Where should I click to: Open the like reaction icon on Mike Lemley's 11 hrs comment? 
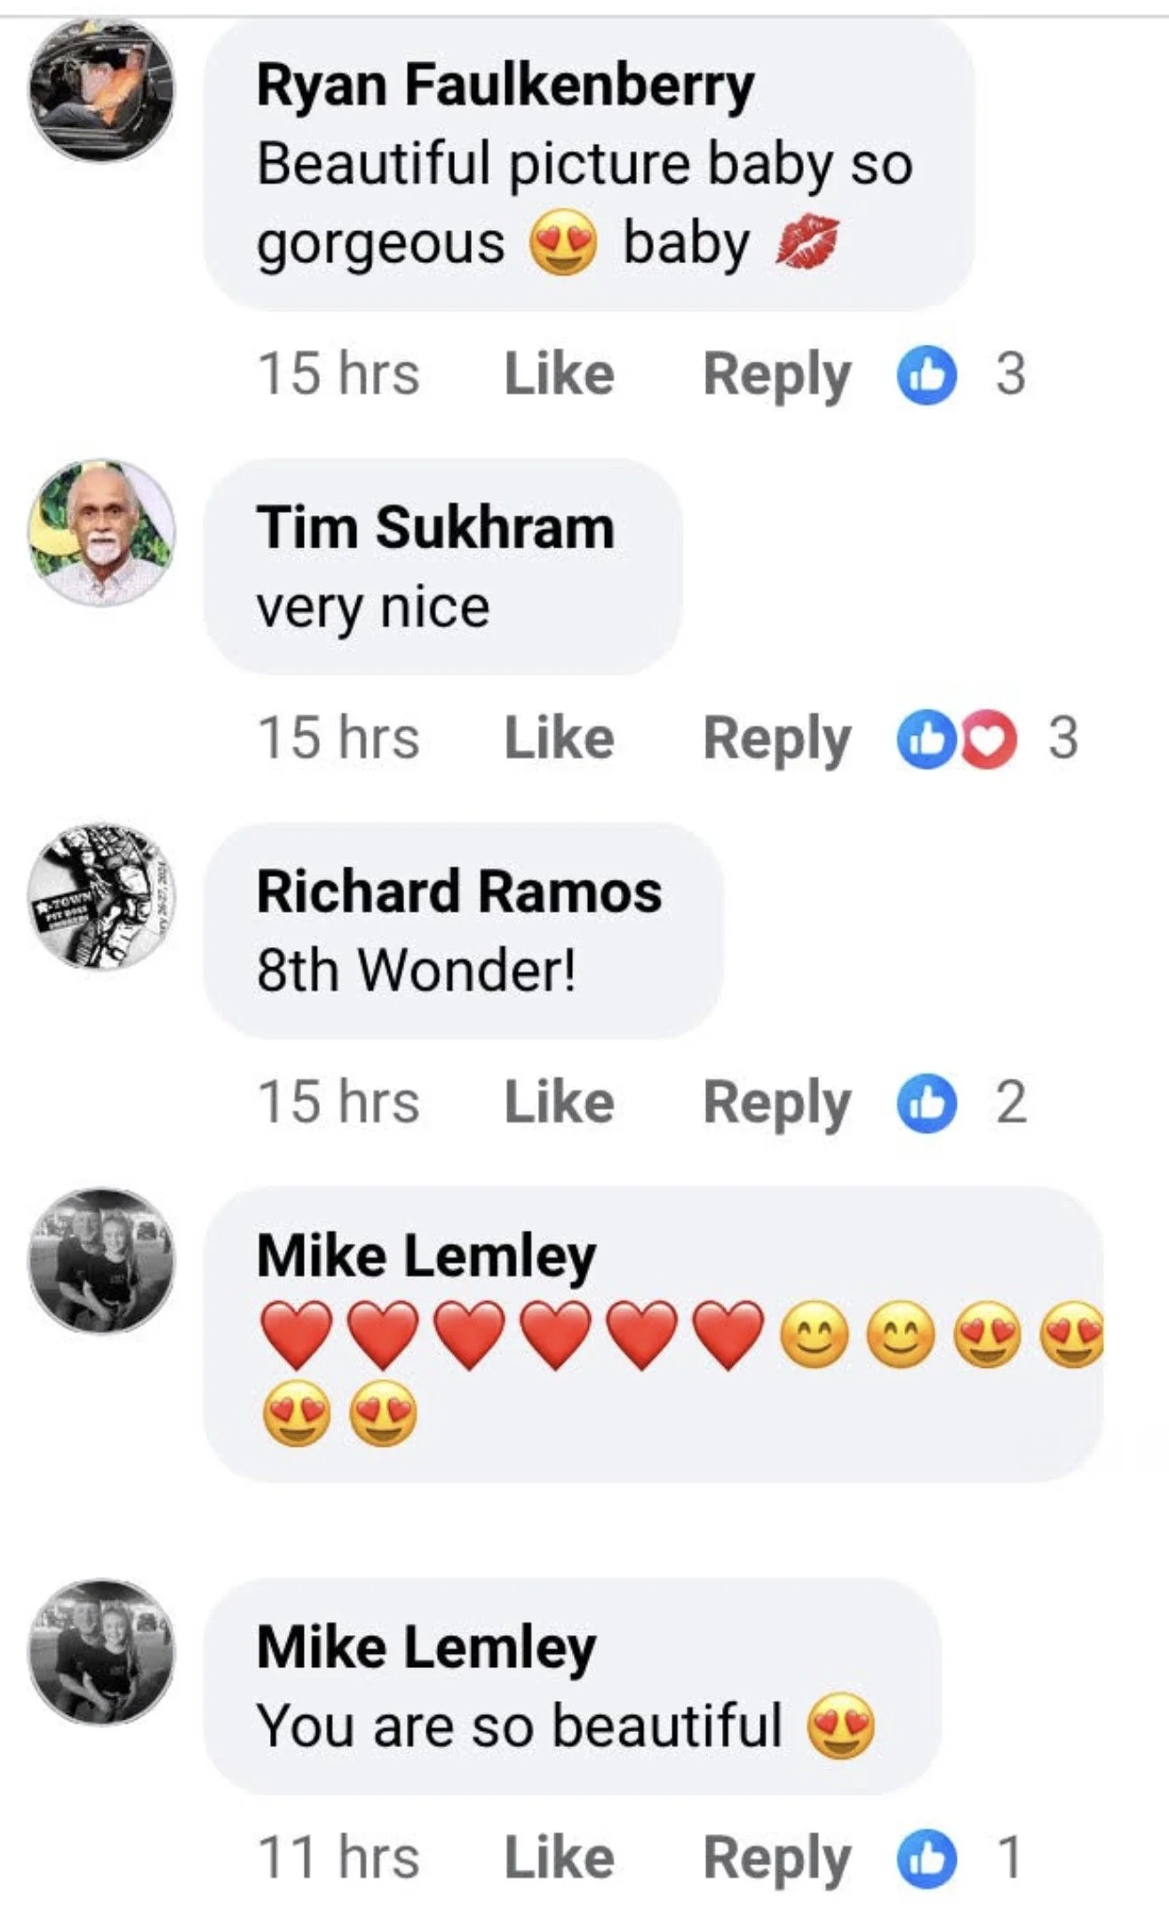tap(926, 1858)
